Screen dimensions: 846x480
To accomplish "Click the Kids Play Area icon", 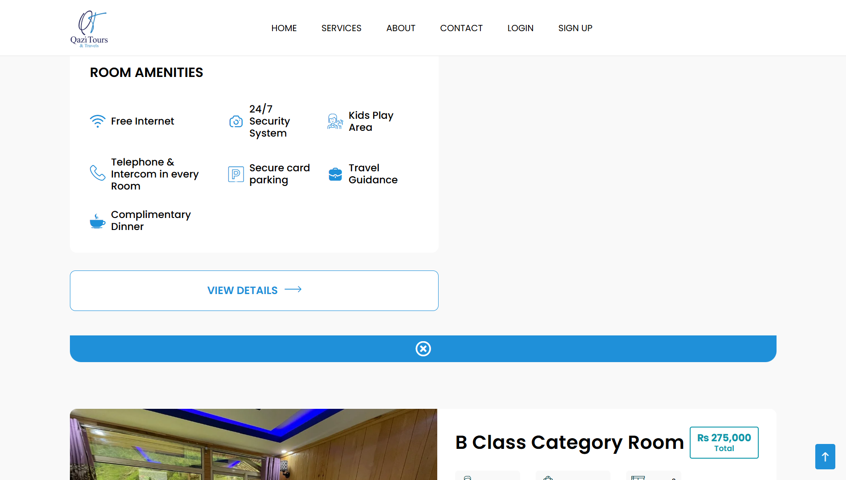I will [335, 121].
